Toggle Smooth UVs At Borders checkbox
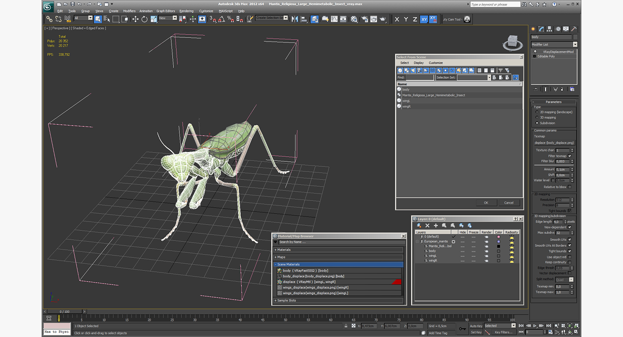Screen dimensions: 623x337 (x=570, y=245)
